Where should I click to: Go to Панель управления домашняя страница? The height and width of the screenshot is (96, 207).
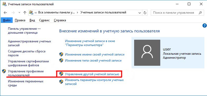click(x=24, y=31)
